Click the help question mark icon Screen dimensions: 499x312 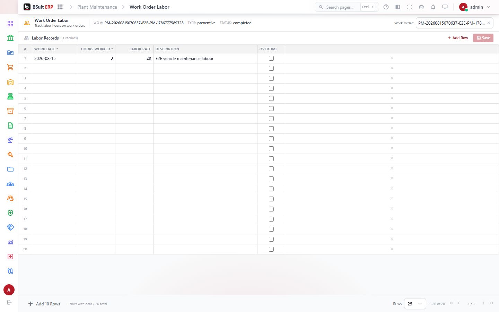point(386,7)
